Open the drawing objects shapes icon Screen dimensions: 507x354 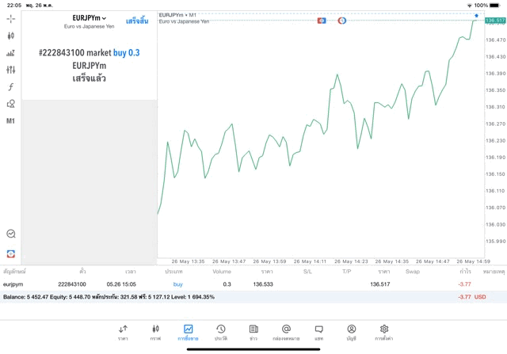[x=11, y=104]
